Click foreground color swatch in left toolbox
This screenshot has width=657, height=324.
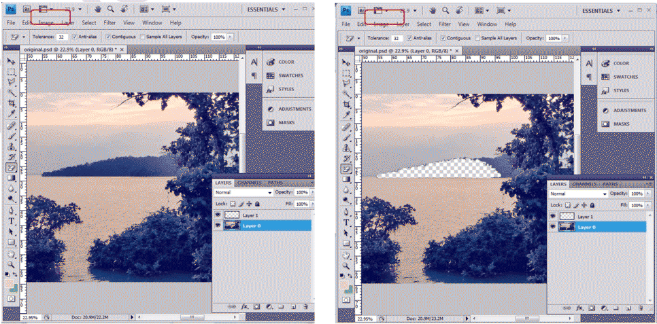pos(10,283)
